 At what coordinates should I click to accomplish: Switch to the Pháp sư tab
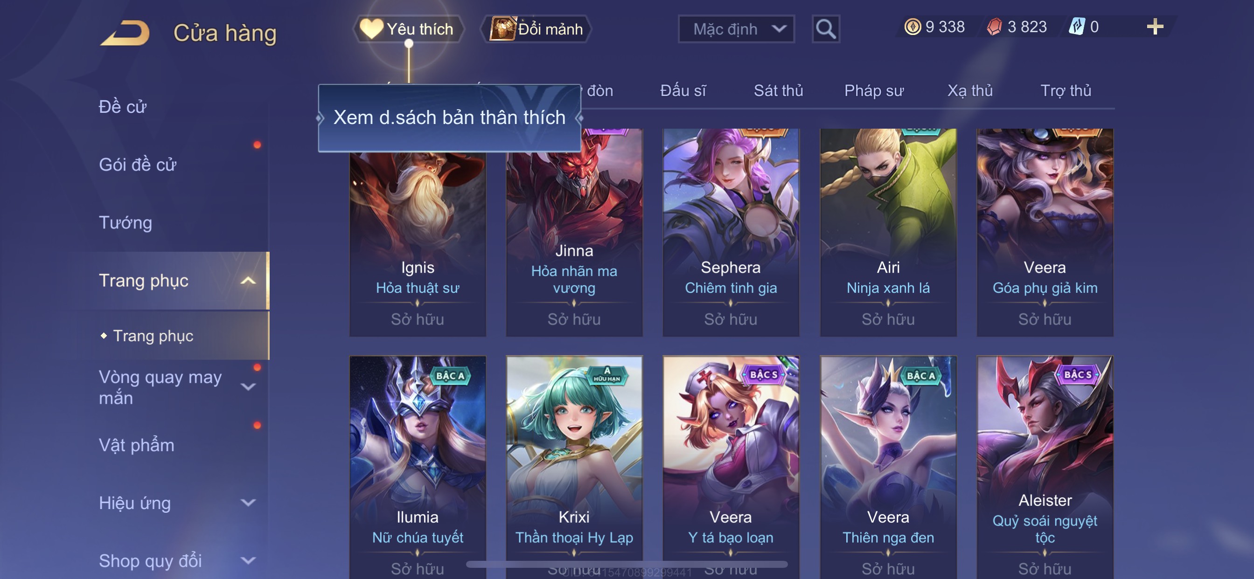click(874, 90)
